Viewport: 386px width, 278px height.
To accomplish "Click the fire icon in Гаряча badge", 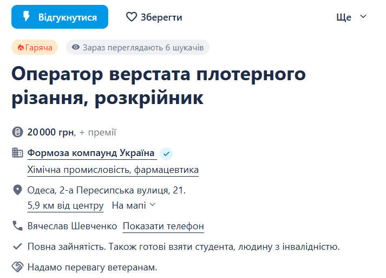I will [x=21, y=48].
